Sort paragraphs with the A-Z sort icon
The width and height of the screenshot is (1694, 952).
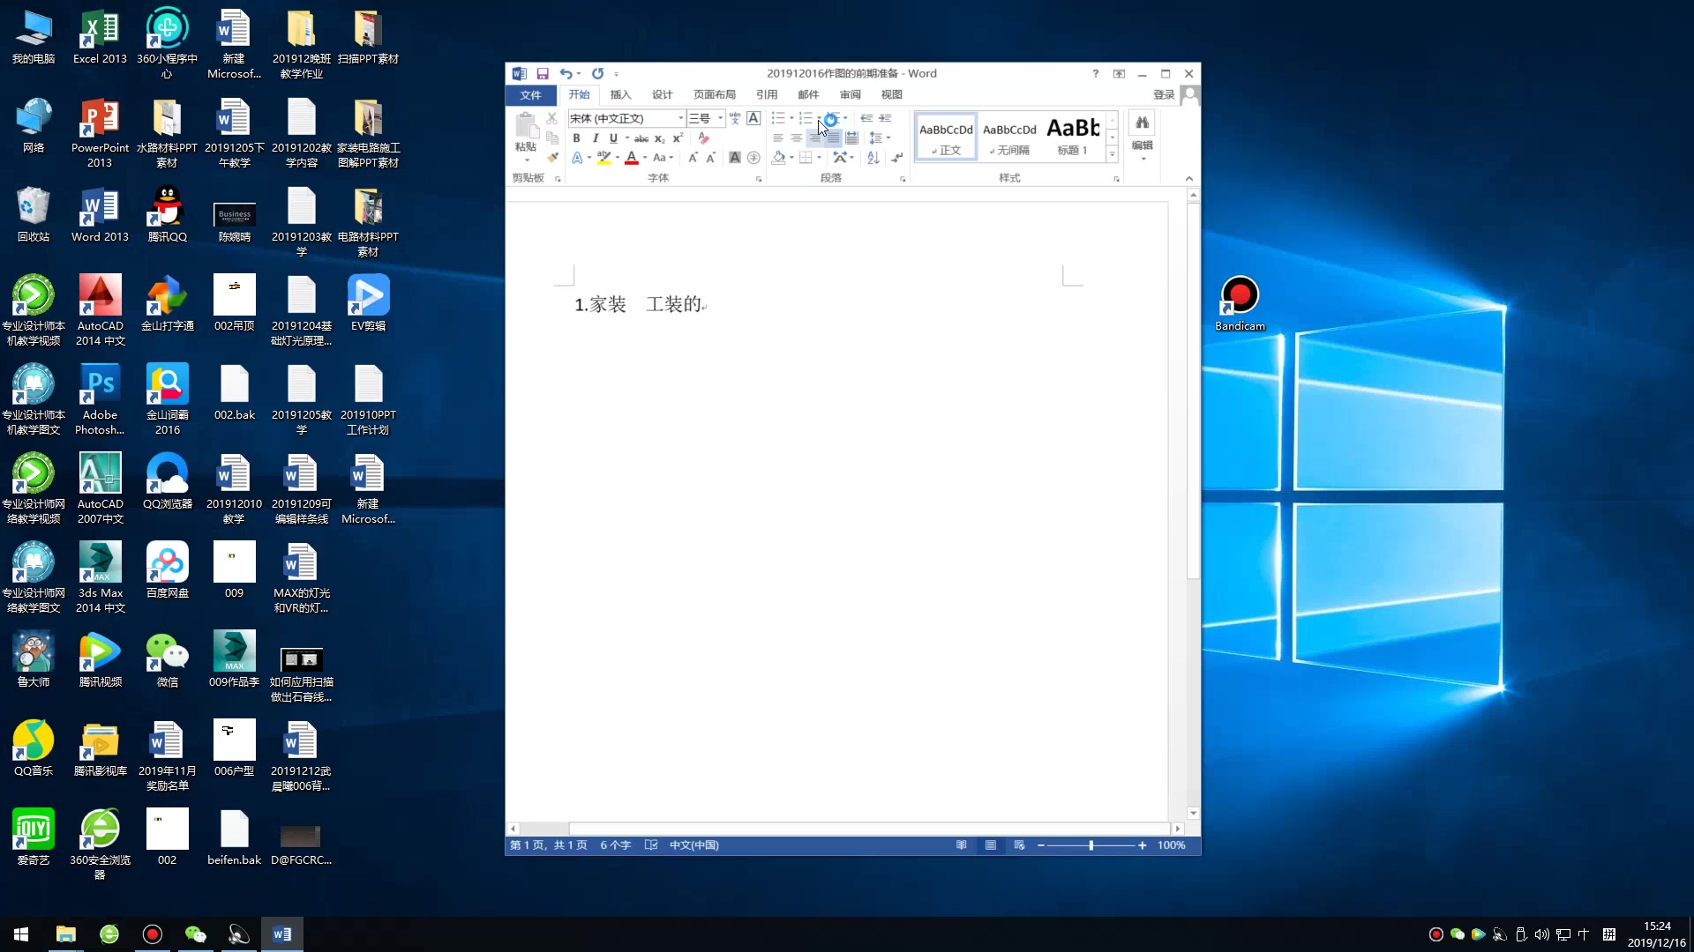[872, 157]
